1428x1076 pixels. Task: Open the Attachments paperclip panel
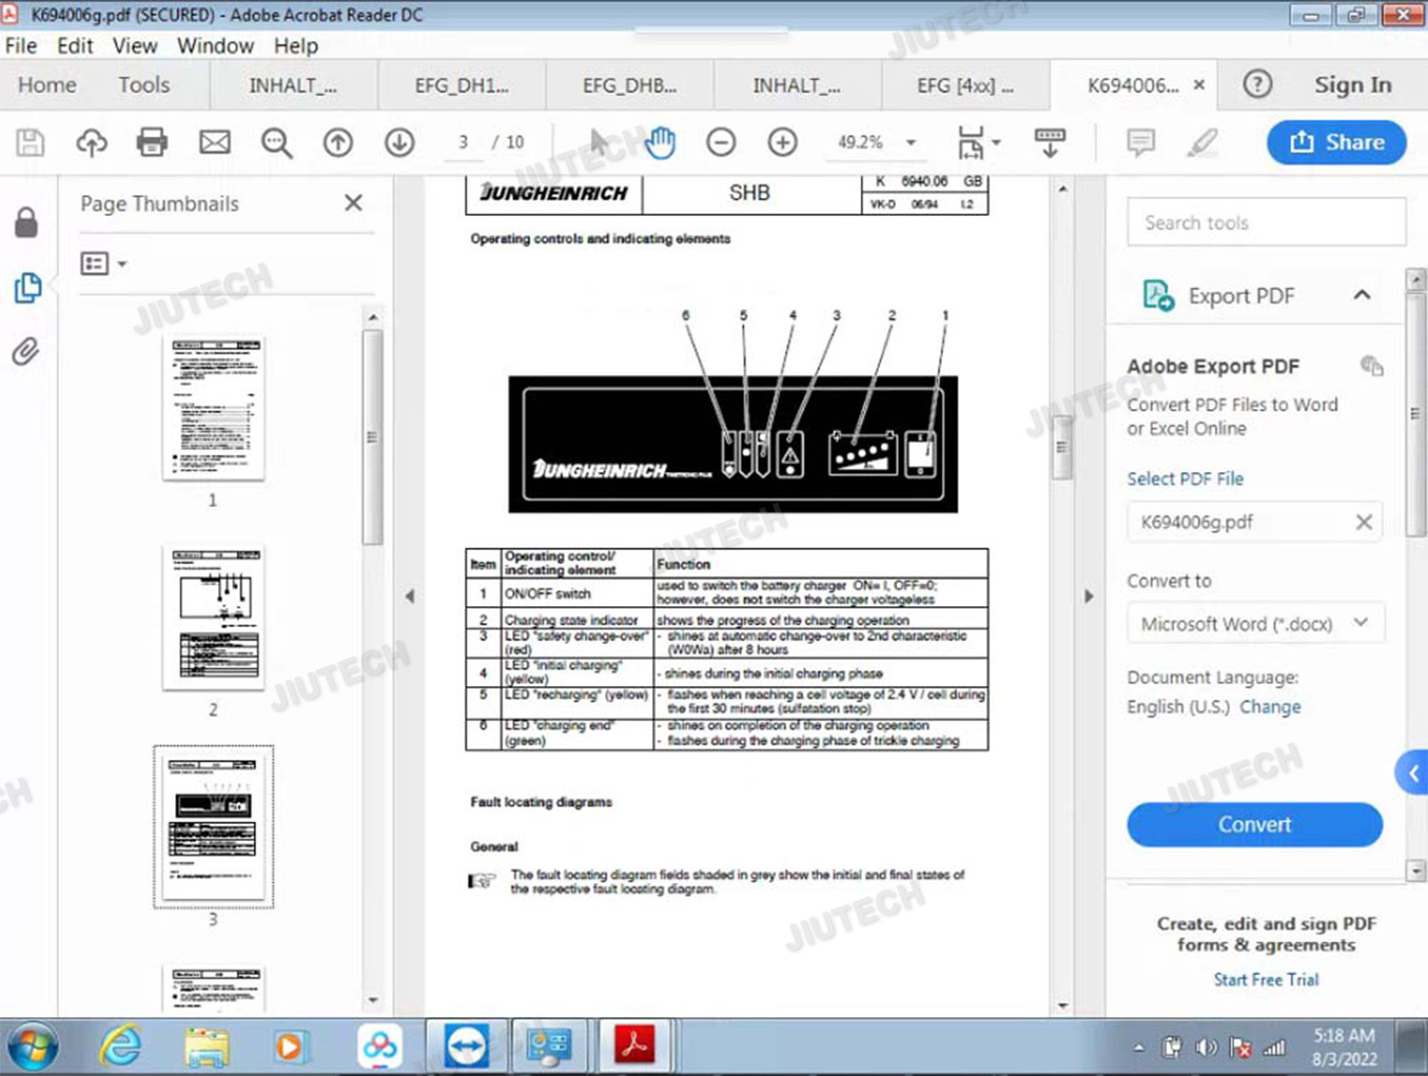coord(26,352)
